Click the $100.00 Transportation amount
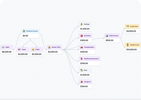The height and width of the screenshot is (100, 141). pos(84,52)
